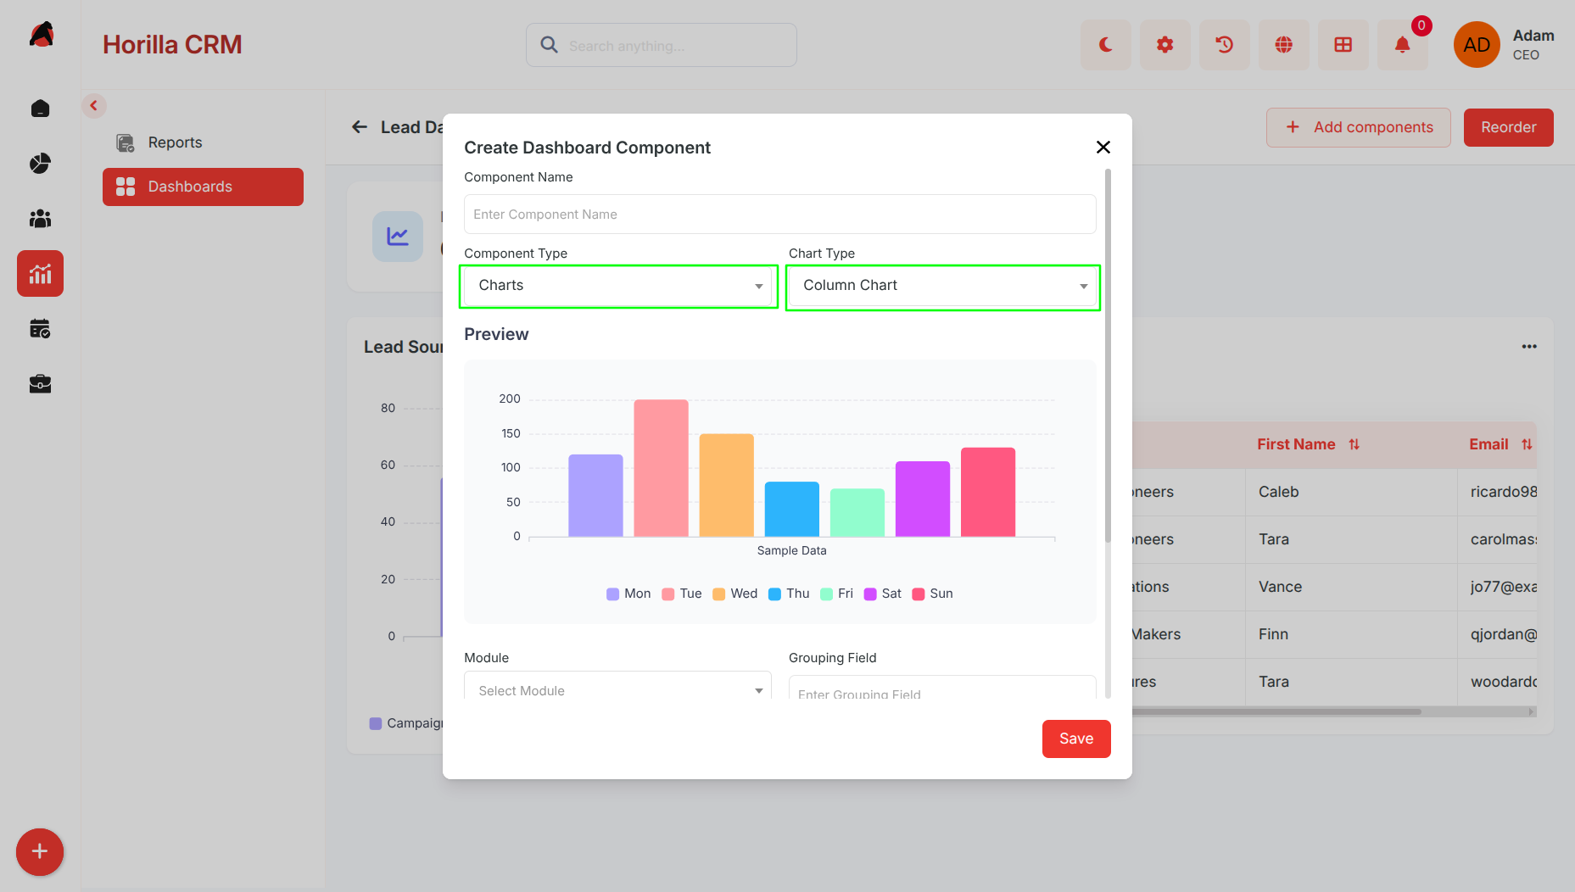Toggle Wed legend item in preview

pyautogui.click(x=734, y=594)
